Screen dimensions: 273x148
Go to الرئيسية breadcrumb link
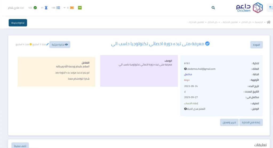click(259, 22)
